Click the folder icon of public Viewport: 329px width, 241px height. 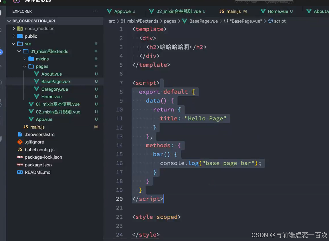pyautogui.click(x=20, y=36)
